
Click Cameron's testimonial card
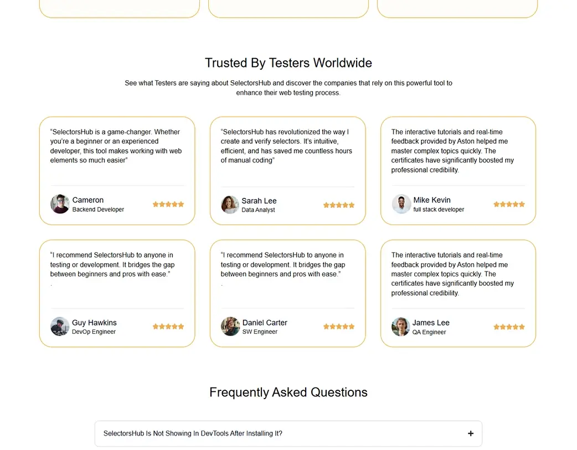click(118, 170)
